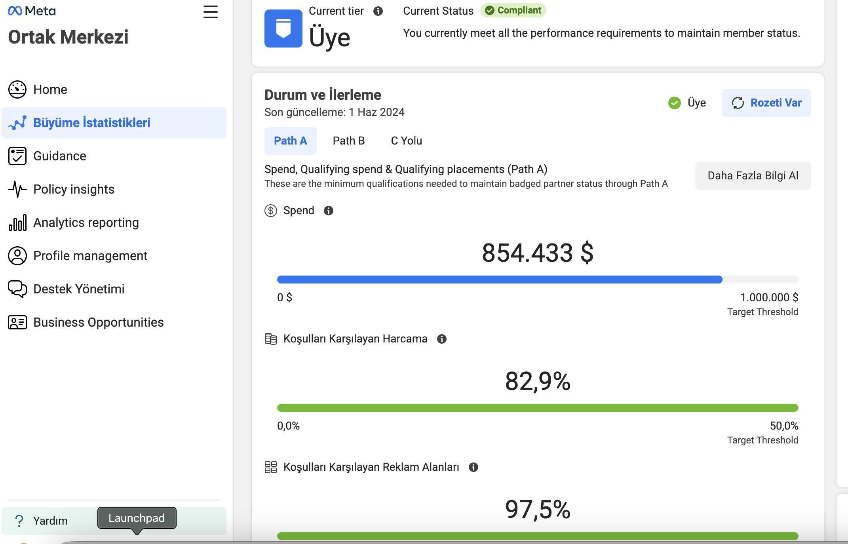
Task: Click the Business Opportunities card icon
Action: (17, 322)
